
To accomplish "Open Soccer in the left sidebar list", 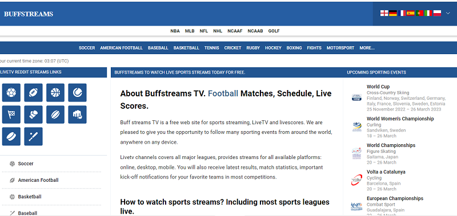I will 26,164.
